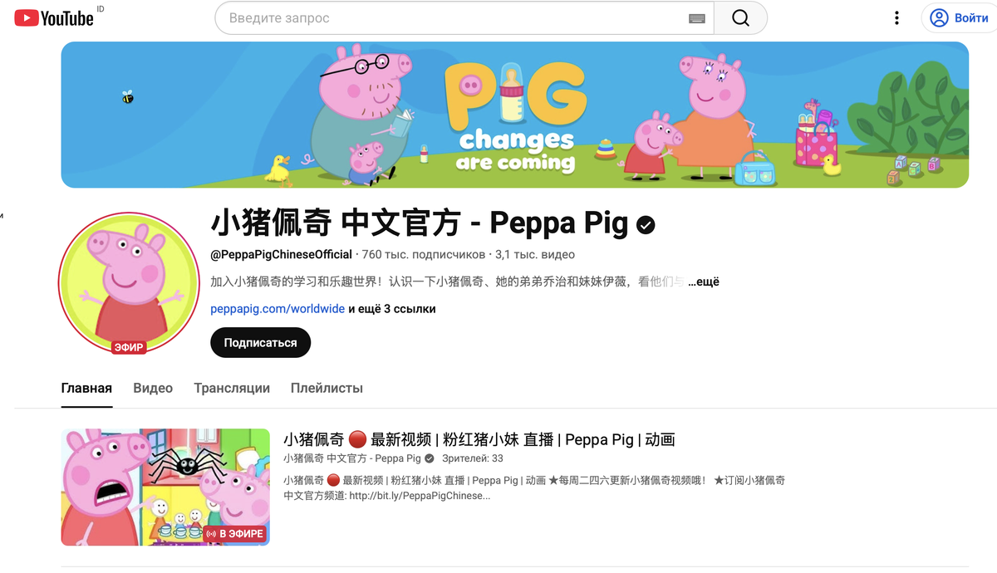Expand the channel description with ...ещё
997x573 pixels.
pos(703,282)
